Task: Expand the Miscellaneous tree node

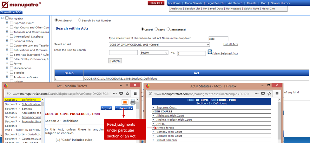Action: tap(7, 68)
